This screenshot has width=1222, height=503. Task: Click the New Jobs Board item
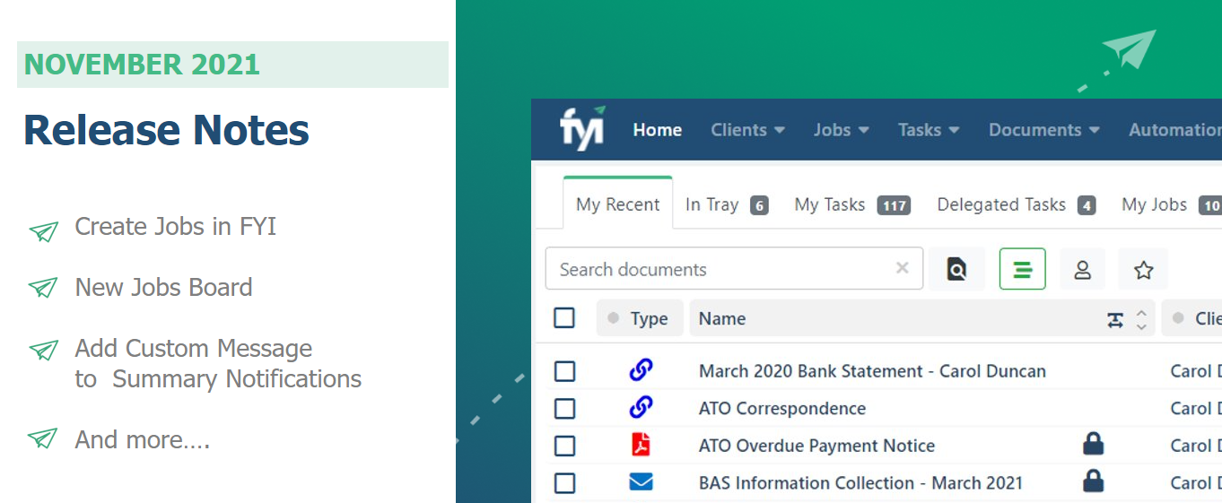(163, 288)
